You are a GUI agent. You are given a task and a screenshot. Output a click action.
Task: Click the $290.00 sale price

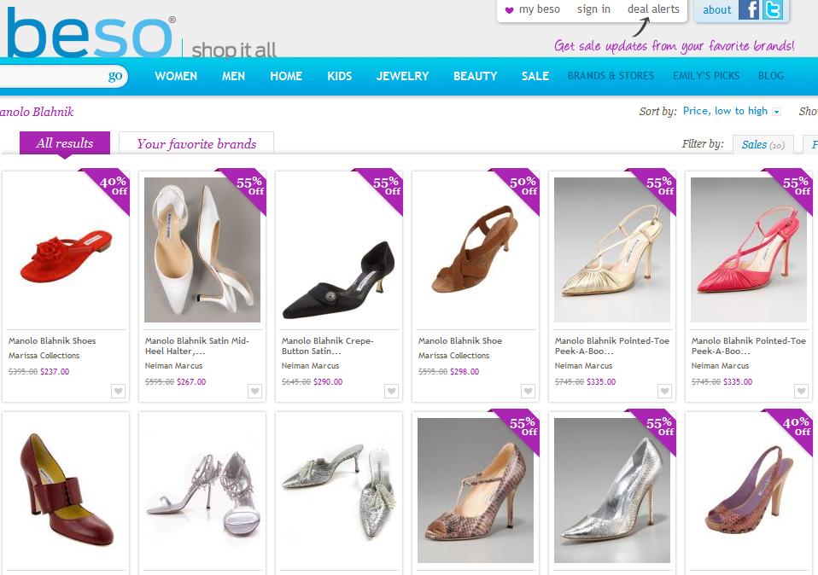point(328,382)
